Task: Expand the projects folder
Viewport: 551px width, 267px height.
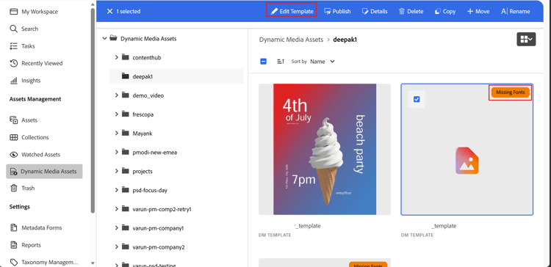Action: pyautogui.click(x=117, y=171)
